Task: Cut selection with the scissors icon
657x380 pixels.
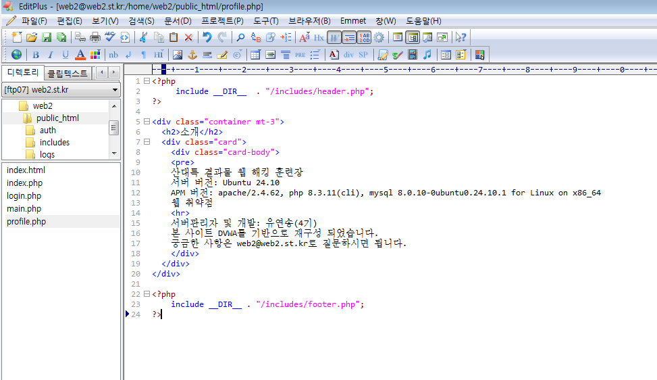Action: pos(143,37)
